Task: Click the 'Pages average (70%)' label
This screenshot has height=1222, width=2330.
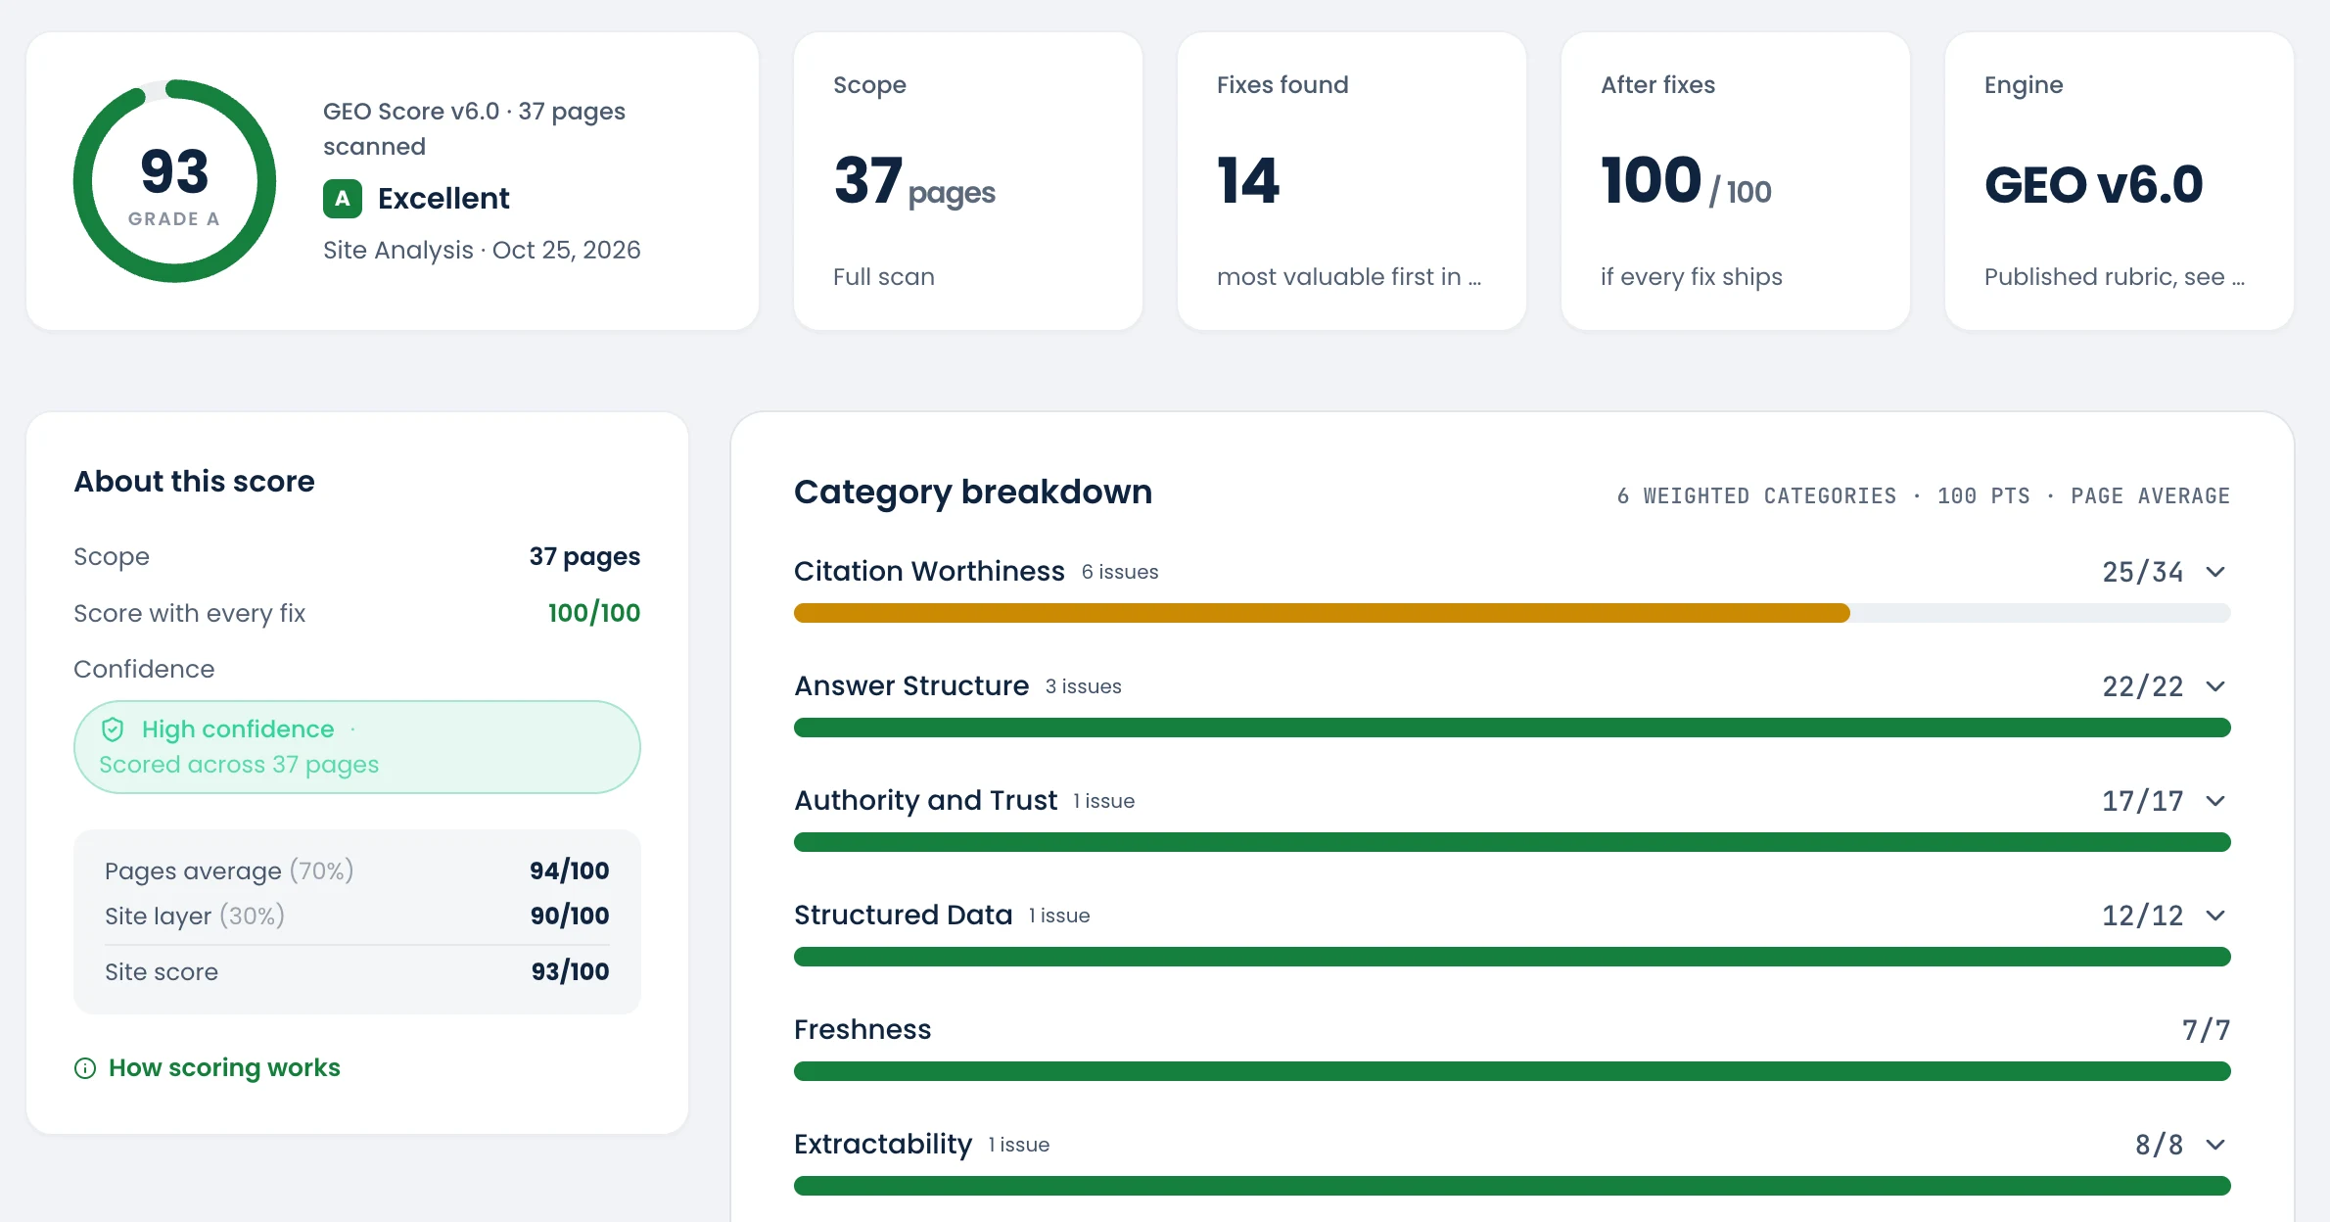Action: click(229, 870)
